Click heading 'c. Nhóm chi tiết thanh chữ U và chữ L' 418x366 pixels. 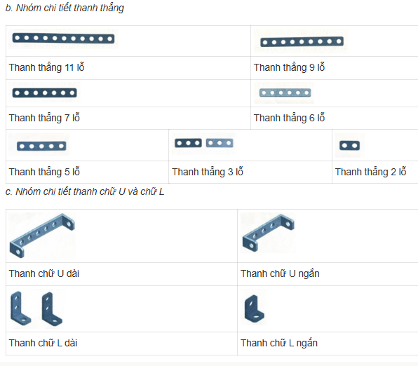point(85,191)
